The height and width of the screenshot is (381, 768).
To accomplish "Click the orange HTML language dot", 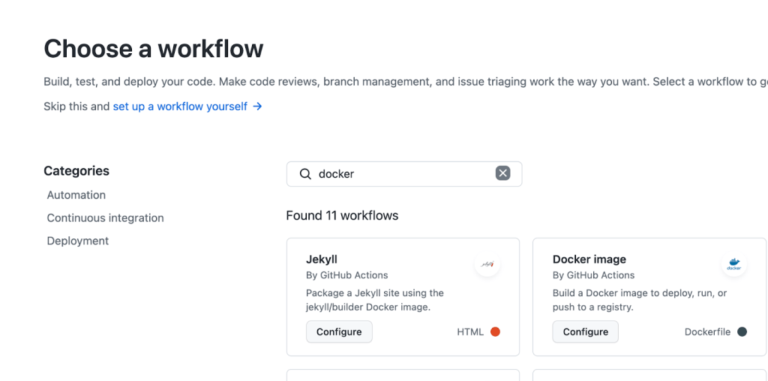I will [495, 332].
